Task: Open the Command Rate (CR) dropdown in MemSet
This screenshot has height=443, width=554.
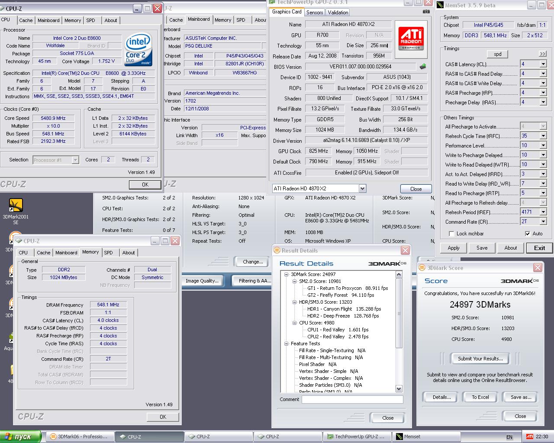Action: coord(543,221)
